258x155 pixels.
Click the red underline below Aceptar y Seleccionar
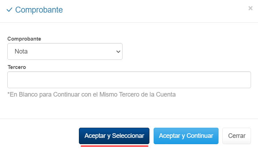tap(115, 146)
